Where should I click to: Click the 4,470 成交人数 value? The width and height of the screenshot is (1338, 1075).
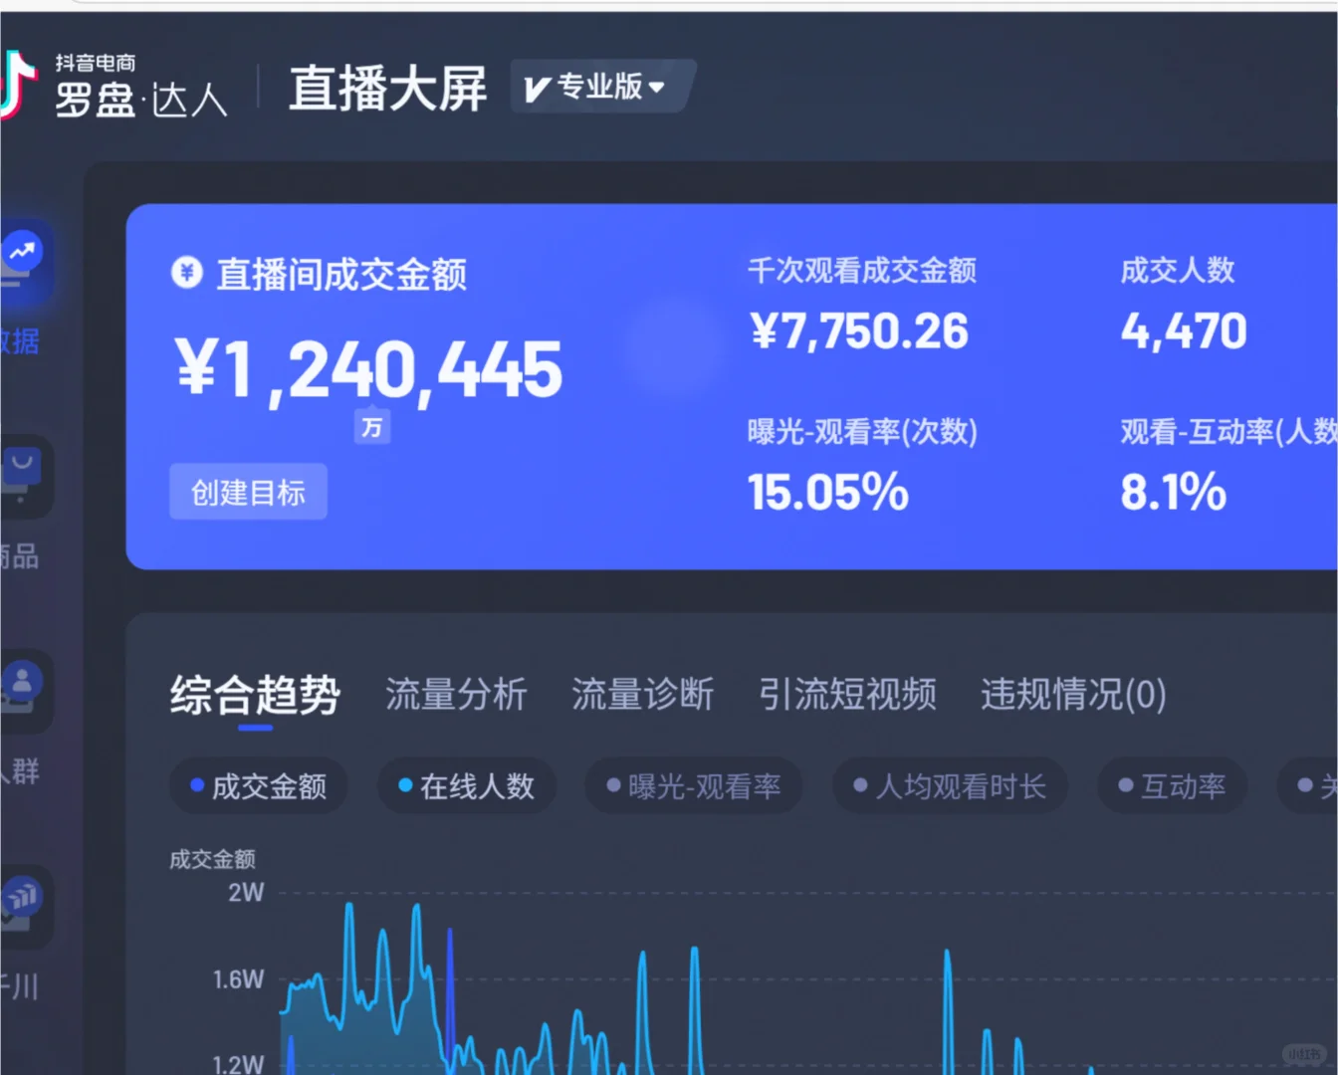[1184, 330]
